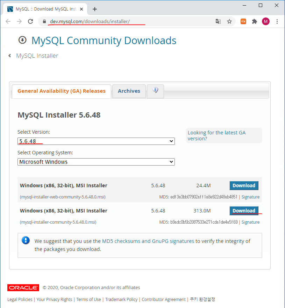Image resolution: width=285 pixels, height=308 pixels.
Task: Click the mysql-installer-web-community-5.6.48.0.msi filename
Action: point(63,197)
